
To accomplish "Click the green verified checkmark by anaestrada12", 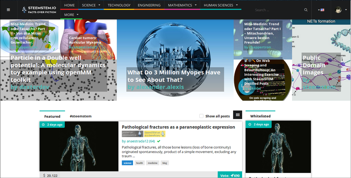I will (x=158, y=141).
